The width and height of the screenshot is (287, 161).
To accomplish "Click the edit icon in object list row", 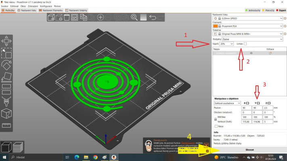I will coord(270,53).
